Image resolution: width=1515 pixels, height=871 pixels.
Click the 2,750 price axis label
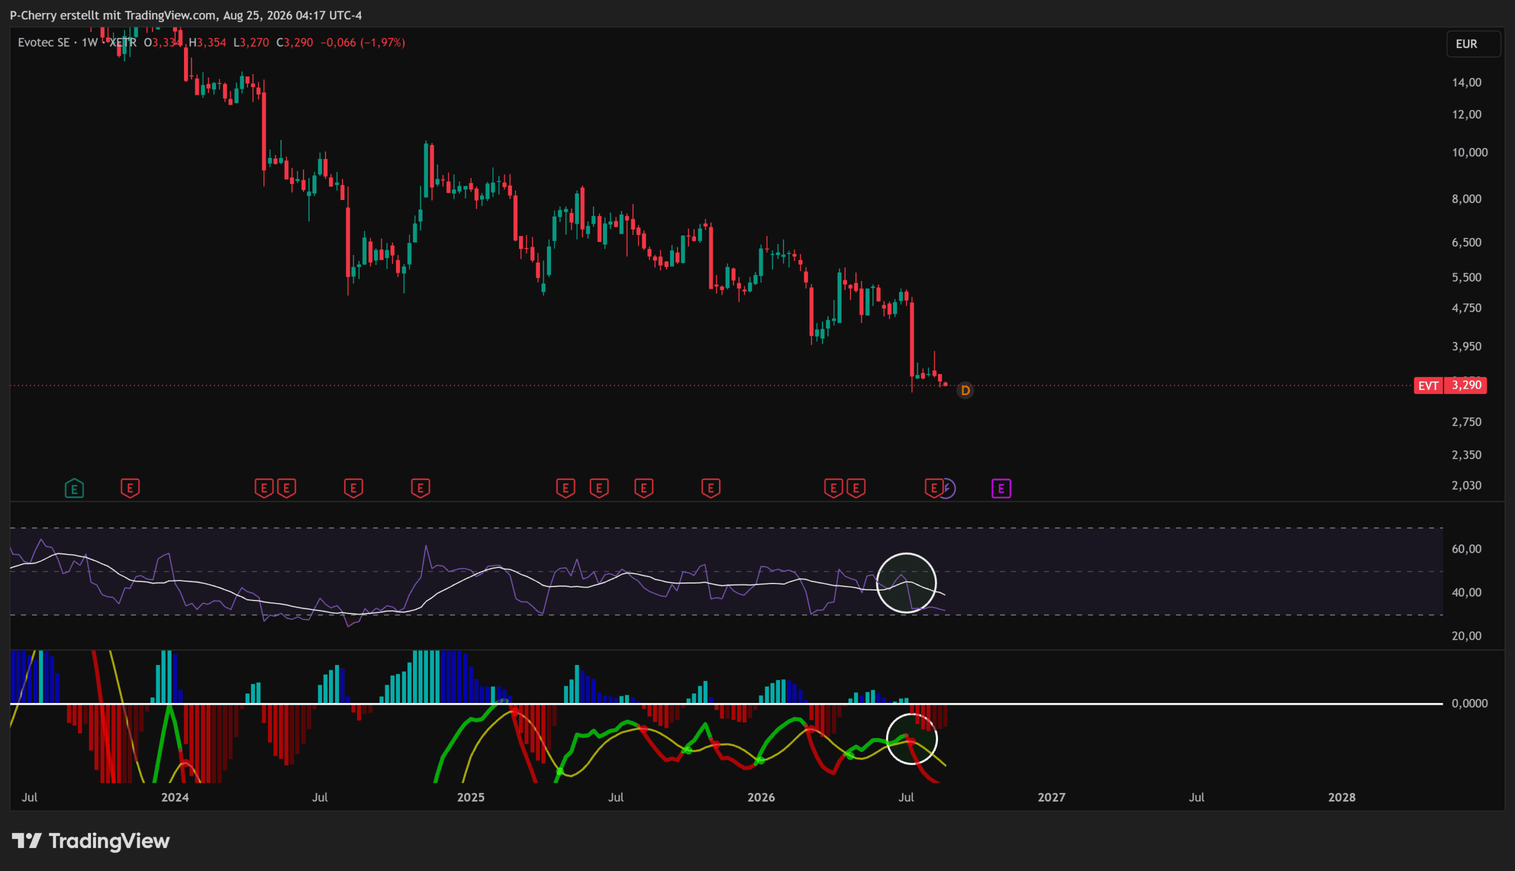1467,422
